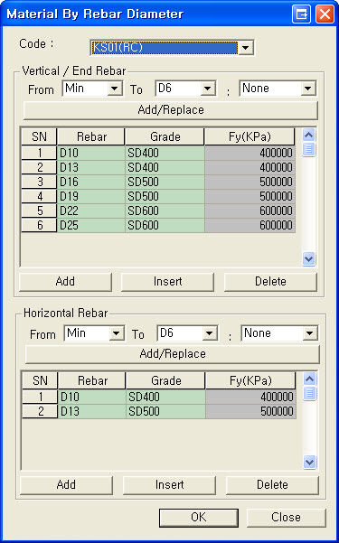Select row 1 header in Vertical / End Rebar table
339x543 pixels.
[39, 153]
